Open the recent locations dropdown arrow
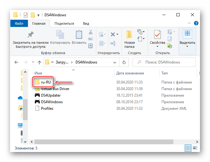Image resolution: width=210 pixels, height=162 pixels. point(33,62)
